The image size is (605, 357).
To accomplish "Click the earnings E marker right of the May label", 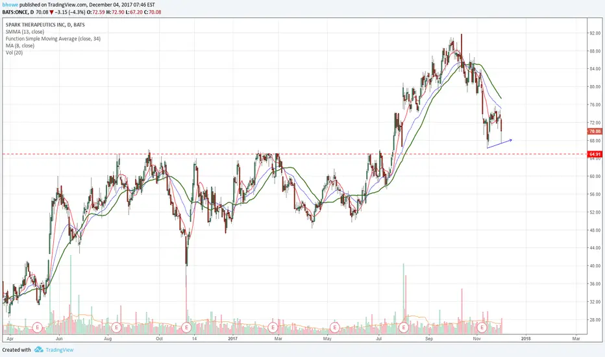I will [334, 328].
